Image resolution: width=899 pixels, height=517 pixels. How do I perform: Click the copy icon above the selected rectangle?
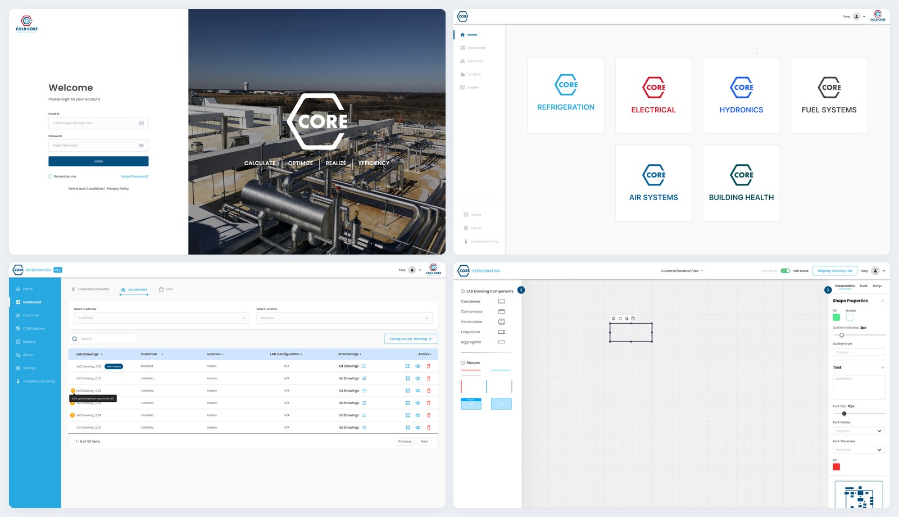(614, 319)
